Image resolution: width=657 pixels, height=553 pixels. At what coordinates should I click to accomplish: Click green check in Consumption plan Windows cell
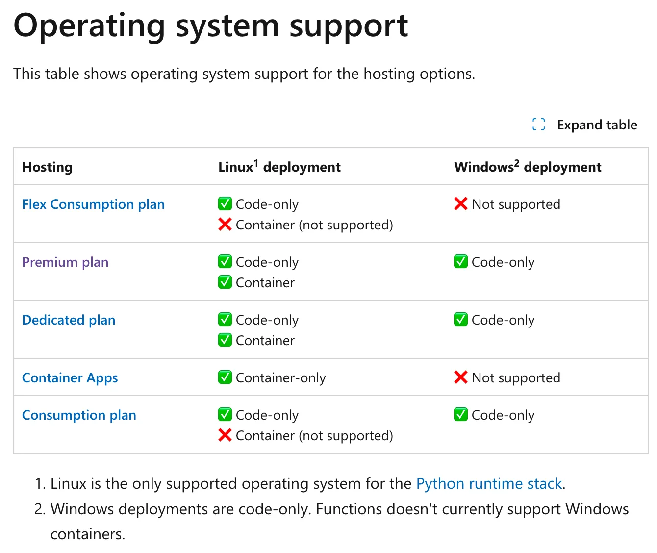pyautogui.click(x=461, y=415)
